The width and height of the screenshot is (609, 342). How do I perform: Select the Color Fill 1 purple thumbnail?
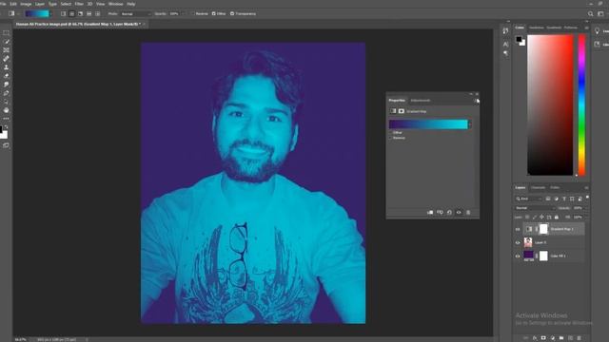tap(528, 256)
